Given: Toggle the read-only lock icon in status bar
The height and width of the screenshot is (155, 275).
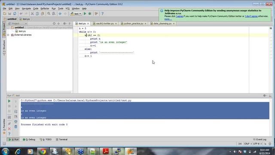Looking at the screenshot, I should coord(265,144).
